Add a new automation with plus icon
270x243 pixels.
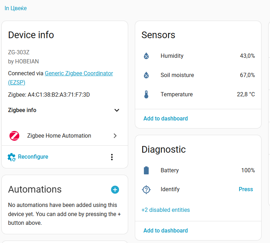(x=115, y=190)
